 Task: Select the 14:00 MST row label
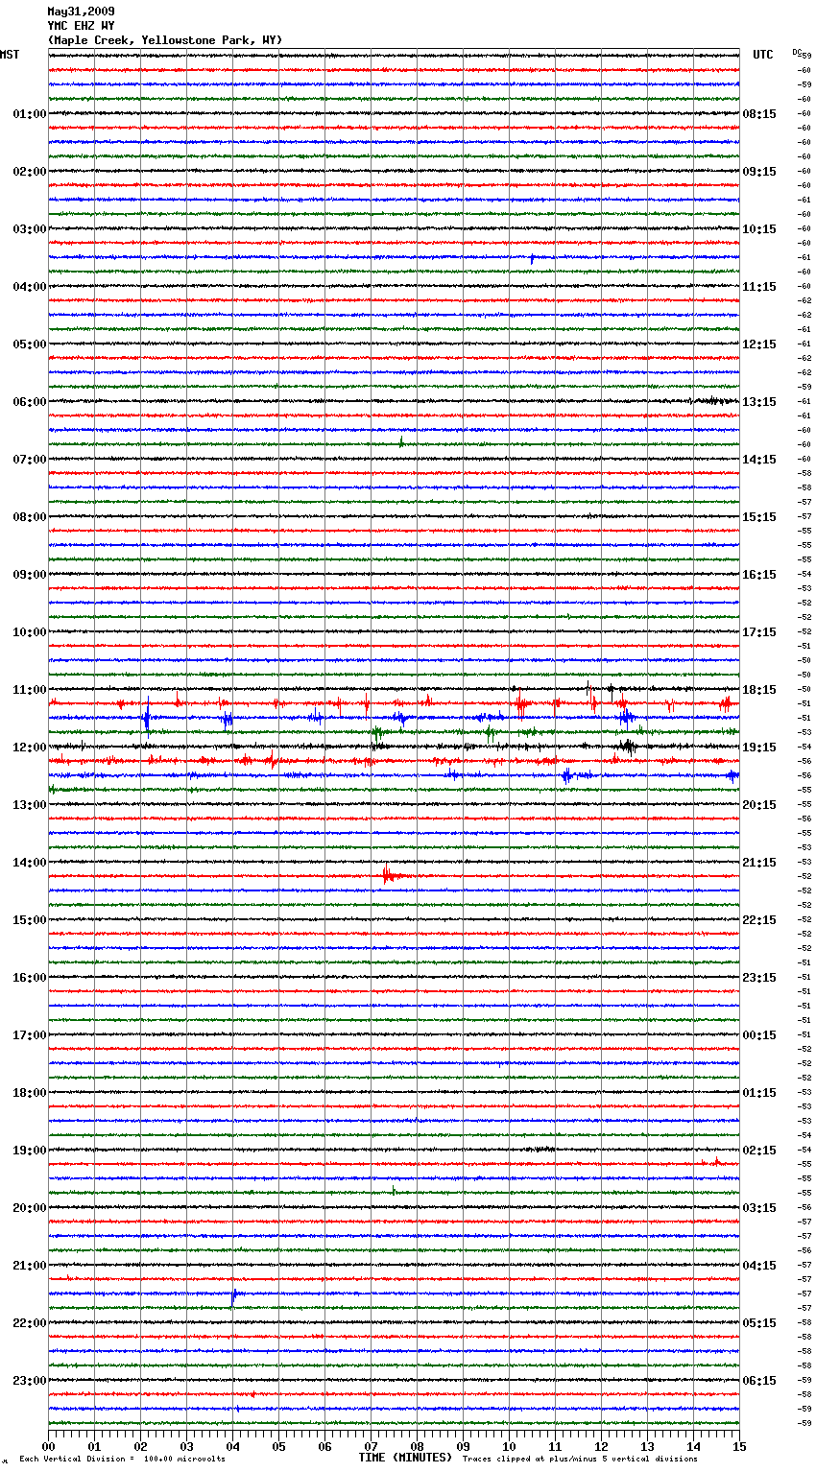tap(30, 863)
